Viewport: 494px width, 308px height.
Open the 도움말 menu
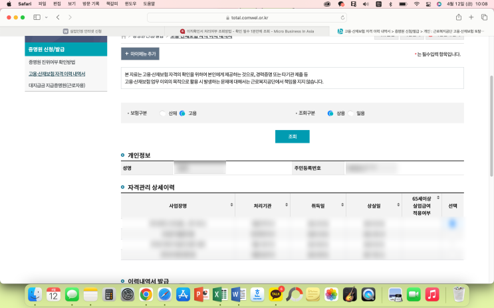(x=149, y=4)
